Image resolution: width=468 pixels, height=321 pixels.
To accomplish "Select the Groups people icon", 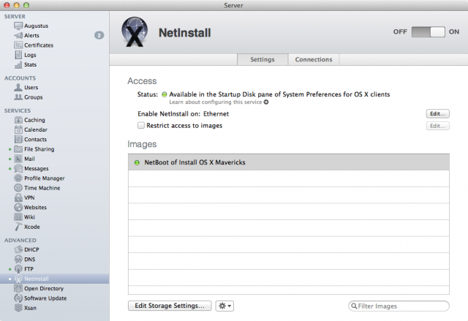I will [18, 97].
